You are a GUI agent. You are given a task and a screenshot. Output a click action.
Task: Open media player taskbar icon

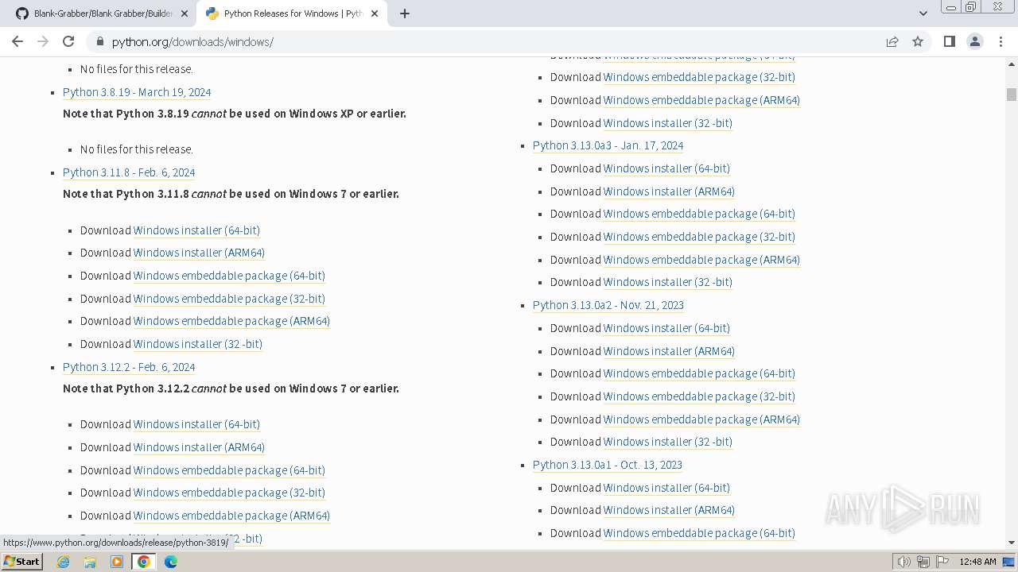(x=117, y=562)
